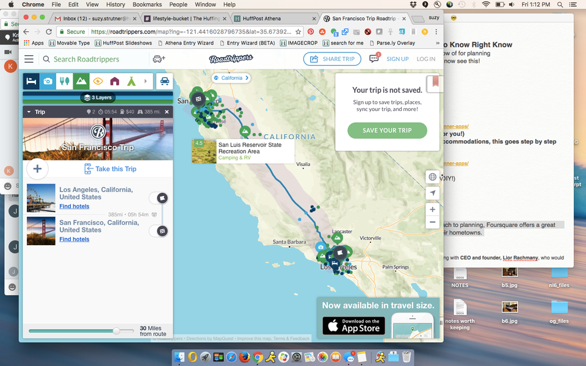Open the Chrome History menu
The height and width of the screenshot is (366, 586).
point(115,4)
